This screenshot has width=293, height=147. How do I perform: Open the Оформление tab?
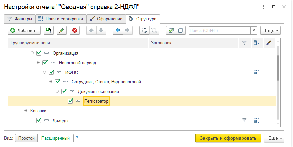[107, 19]
